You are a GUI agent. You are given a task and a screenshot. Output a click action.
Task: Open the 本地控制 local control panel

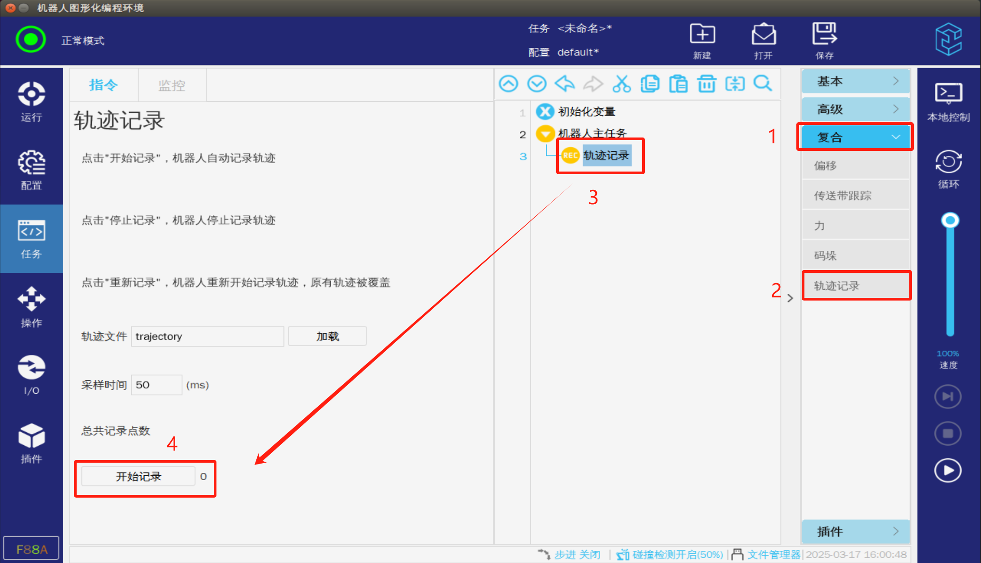coord(948,102)
